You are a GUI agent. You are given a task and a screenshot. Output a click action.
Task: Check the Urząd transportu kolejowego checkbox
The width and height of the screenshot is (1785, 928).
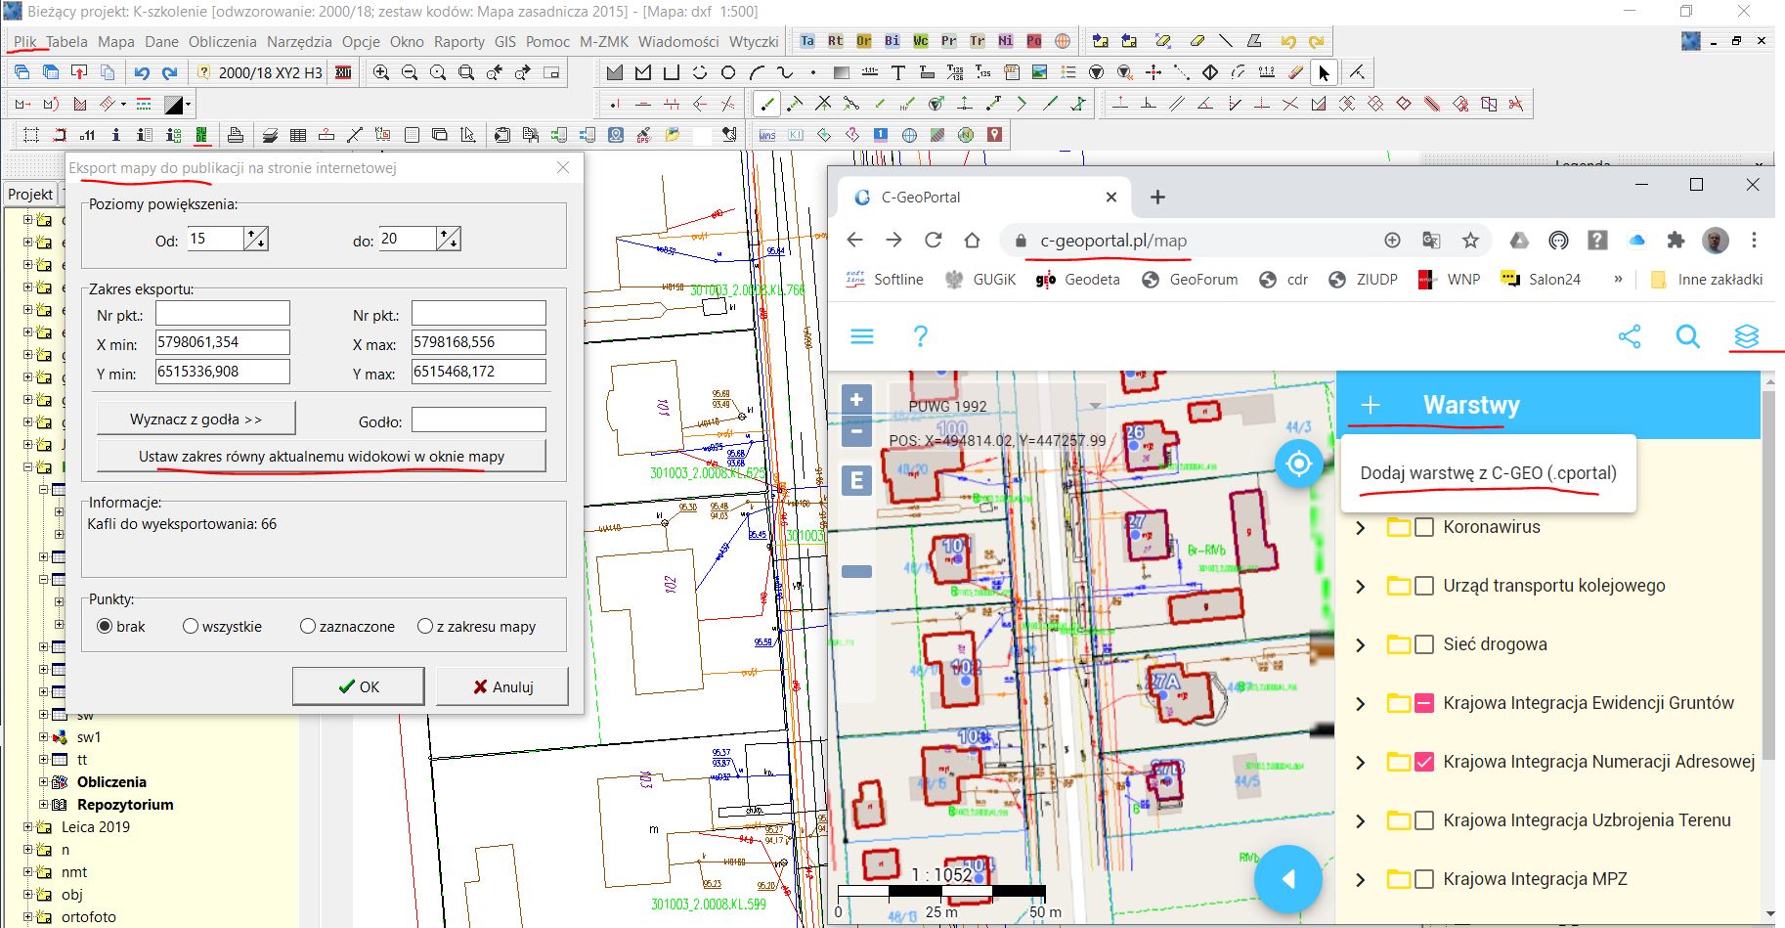(x=1424, y=586)
